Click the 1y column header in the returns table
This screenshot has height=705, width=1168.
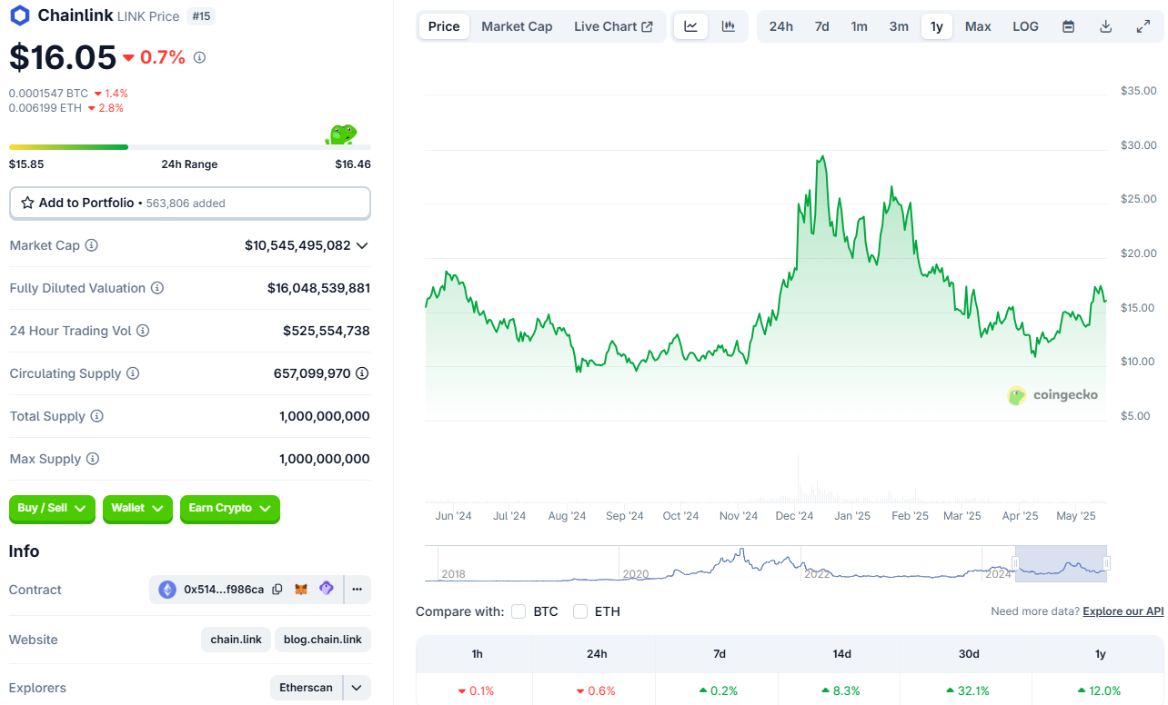(1100, 654)
